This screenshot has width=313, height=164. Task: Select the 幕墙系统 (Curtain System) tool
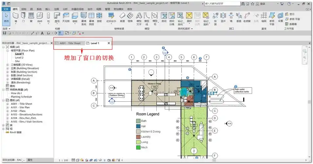coord(84,19)
